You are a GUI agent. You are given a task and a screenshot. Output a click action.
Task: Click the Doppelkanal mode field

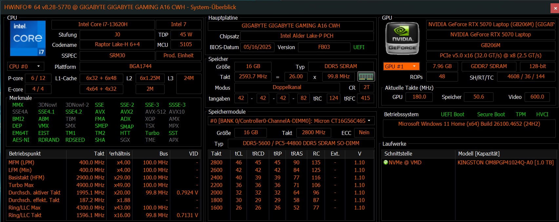[287, 87]
